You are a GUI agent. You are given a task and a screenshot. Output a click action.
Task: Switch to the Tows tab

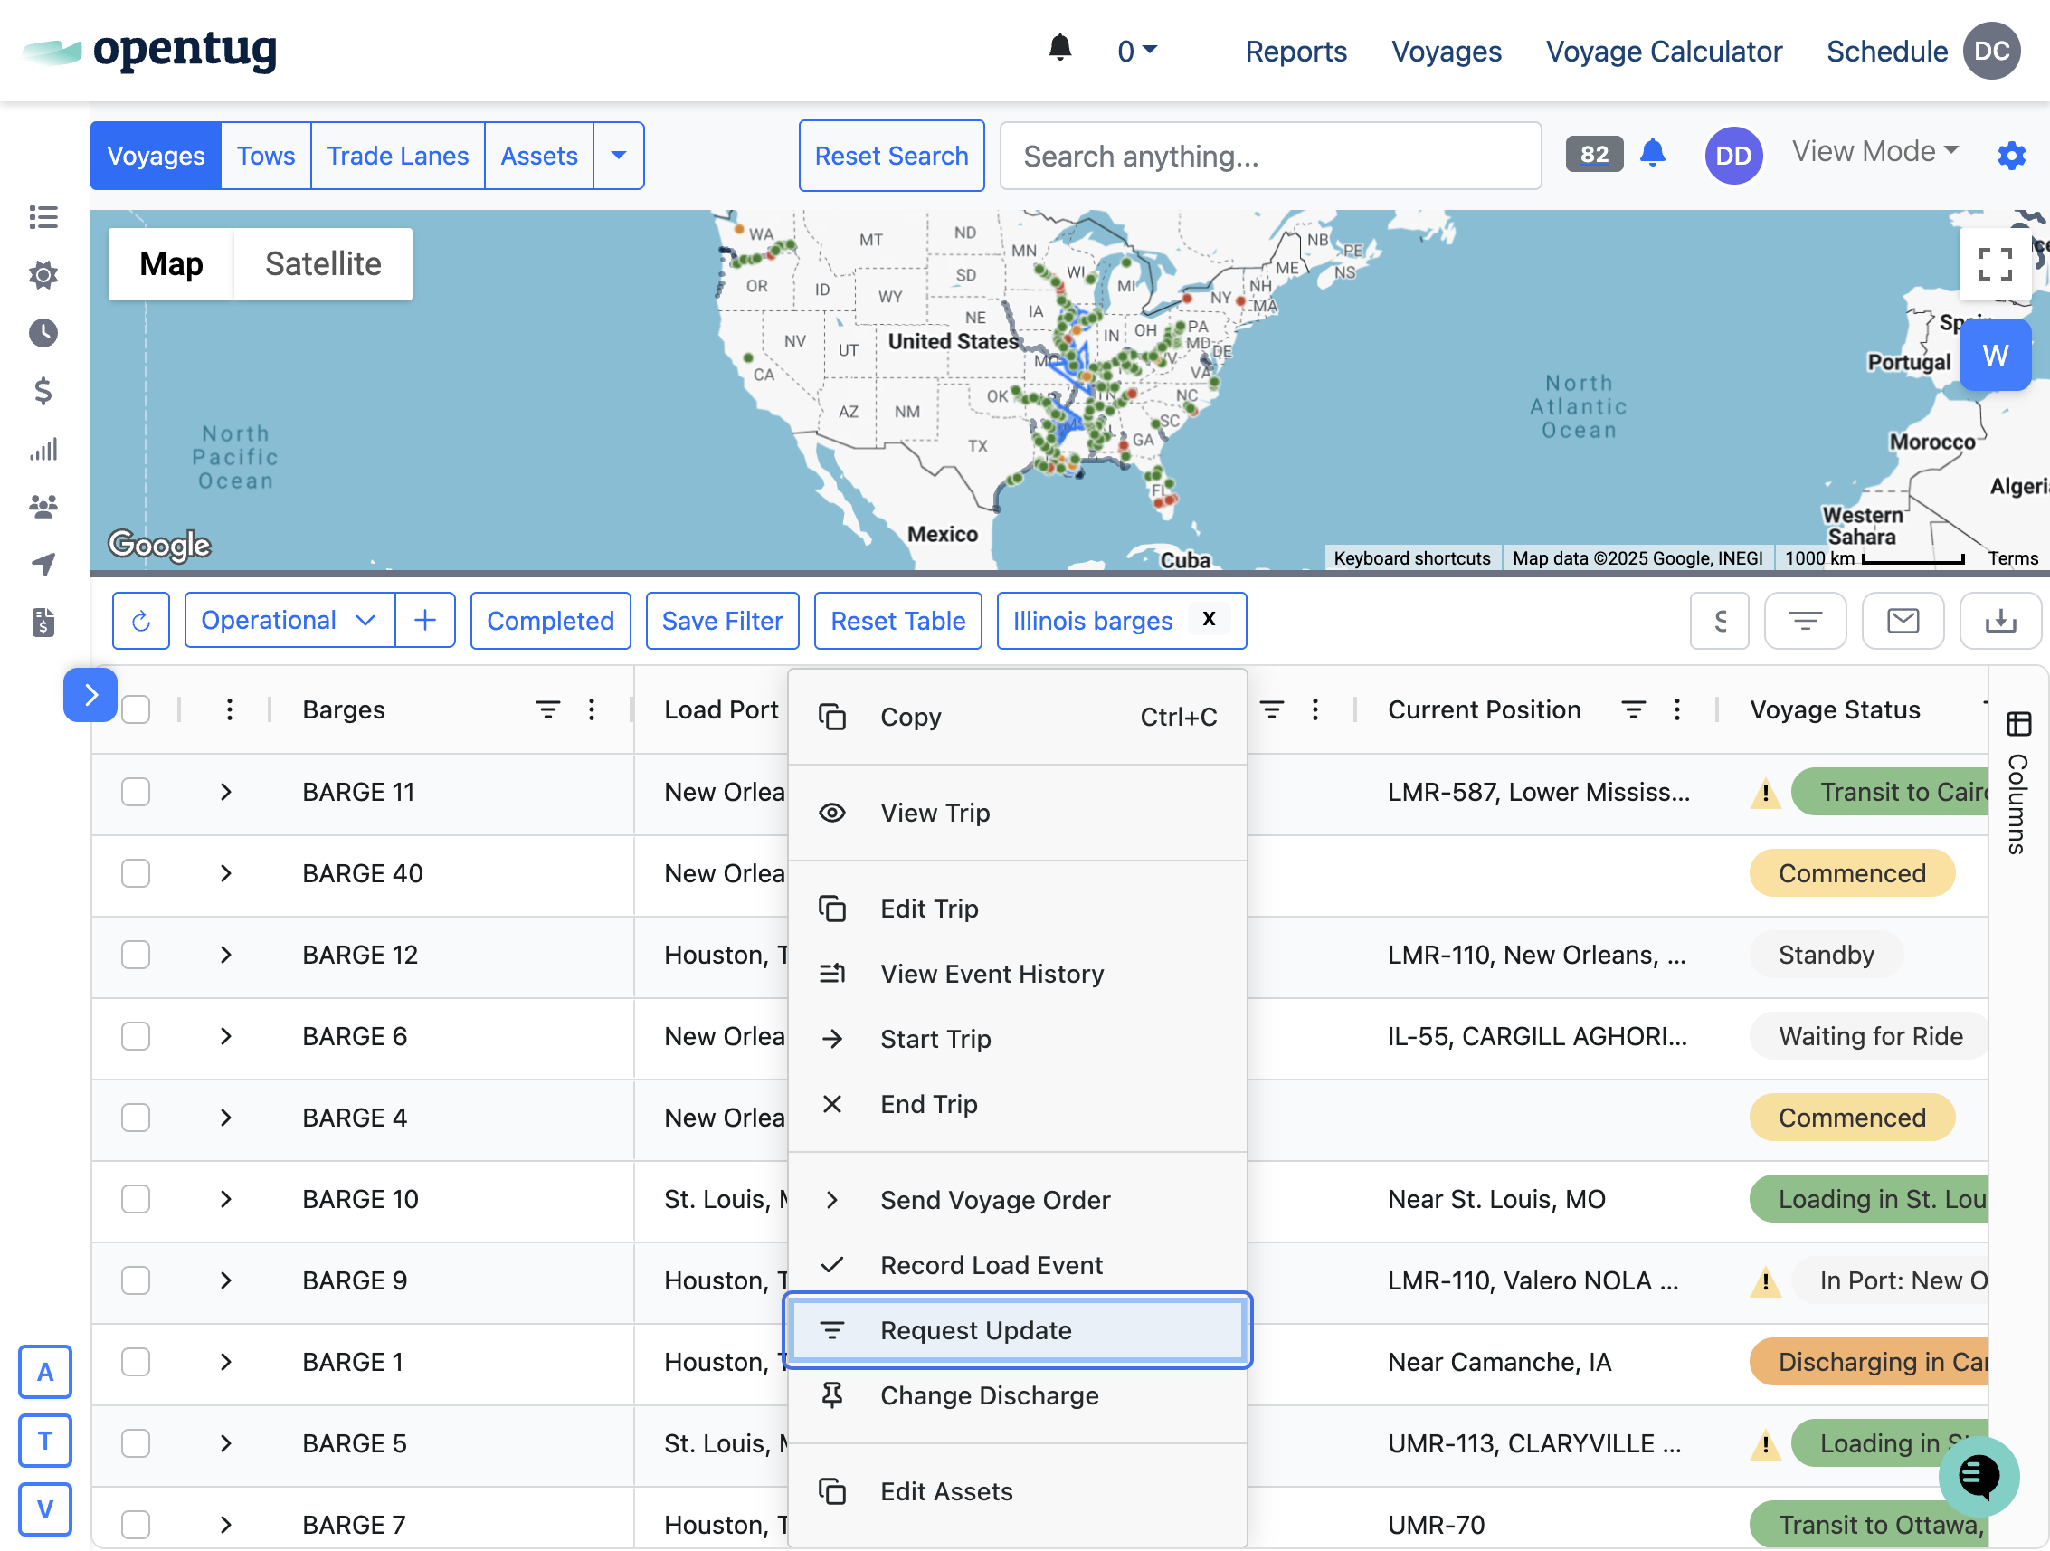[x=265, y=156]
